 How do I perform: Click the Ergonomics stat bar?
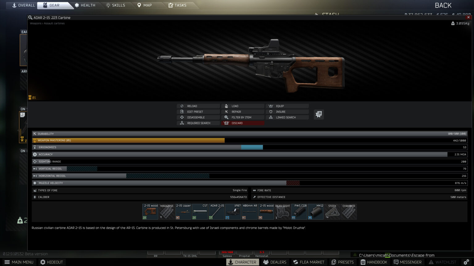(x=250, y=147)
